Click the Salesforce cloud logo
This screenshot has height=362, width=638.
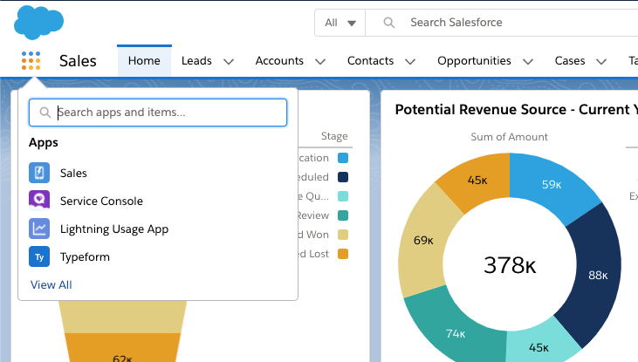point(38,23)
